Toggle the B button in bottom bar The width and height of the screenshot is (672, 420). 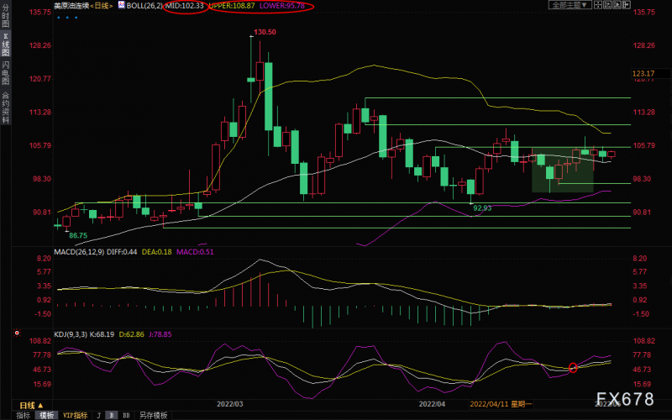click(112, 415)
